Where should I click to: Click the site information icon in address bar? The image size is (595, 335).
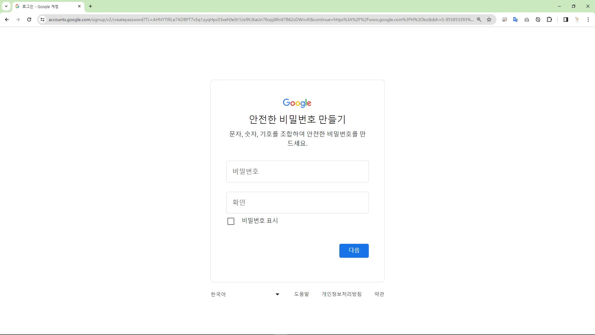(42, 20)
